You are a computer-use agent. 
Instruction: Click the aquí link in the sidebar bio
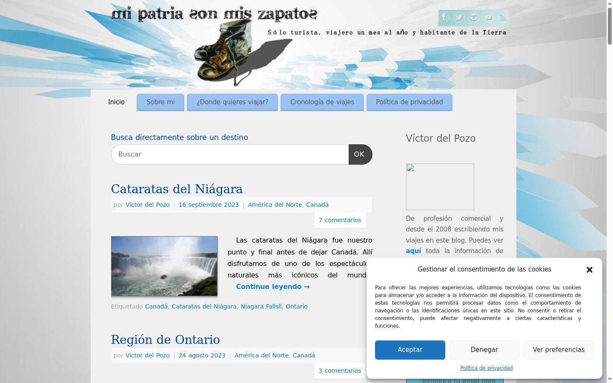coord(413,251)
